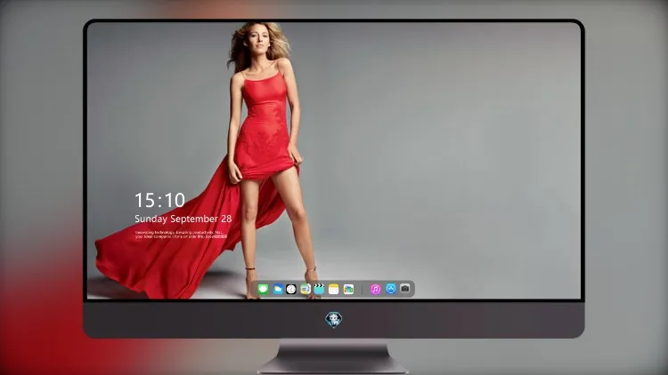Launch the Camera app in dock
668x375 pixels.
[x=405, y=289]
